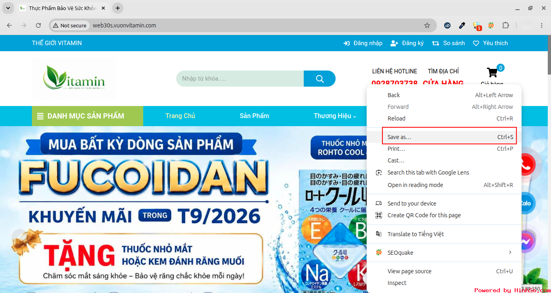
Task: Click the THẾ GIỚI VITAMIN header text
Action: 57,43
